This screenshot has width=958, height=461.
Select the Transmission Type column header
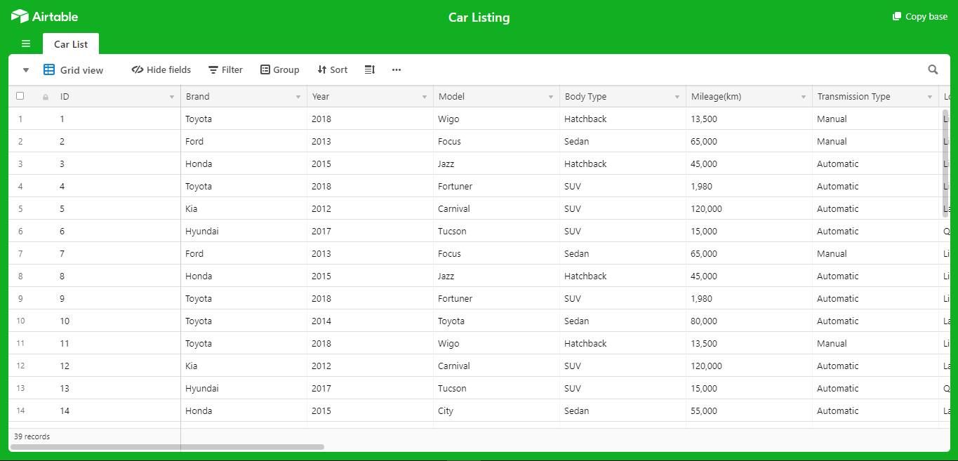point(876,97)
